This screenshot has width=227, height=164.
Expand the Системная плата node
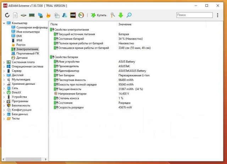(4, 62)
